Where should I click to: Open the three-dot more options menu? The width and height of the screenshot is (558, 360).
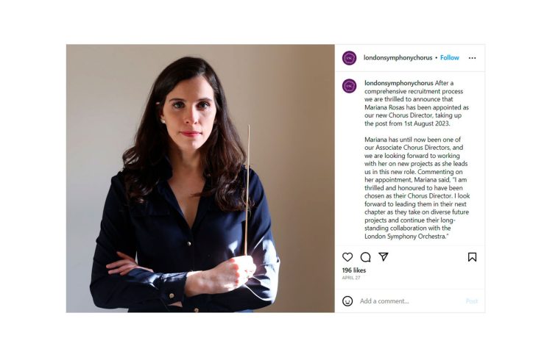pos(472,58)
